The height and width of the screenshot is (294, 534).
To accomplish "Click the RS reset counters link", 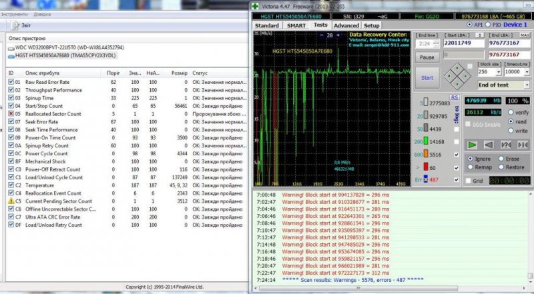I will tap(454, 97).
